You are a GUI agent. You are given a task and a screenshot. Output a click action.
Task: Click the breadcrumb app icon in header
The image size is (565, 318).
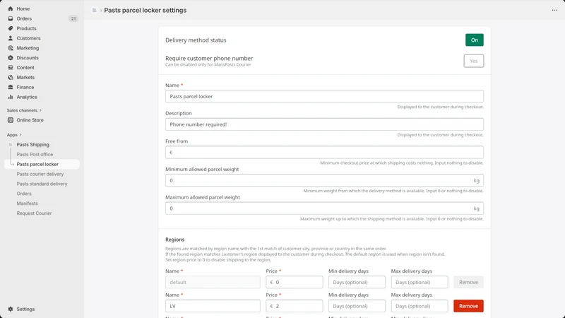click(95, 10)
